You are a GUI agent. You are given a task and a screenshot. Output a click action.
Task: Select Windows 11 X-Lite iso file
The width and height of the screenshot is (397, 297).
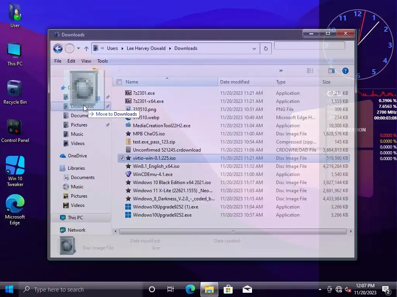coord(173,190)
